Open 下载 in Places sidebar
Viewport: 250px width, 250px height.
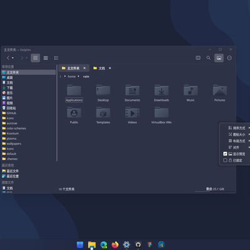click(x=29, y=87)
